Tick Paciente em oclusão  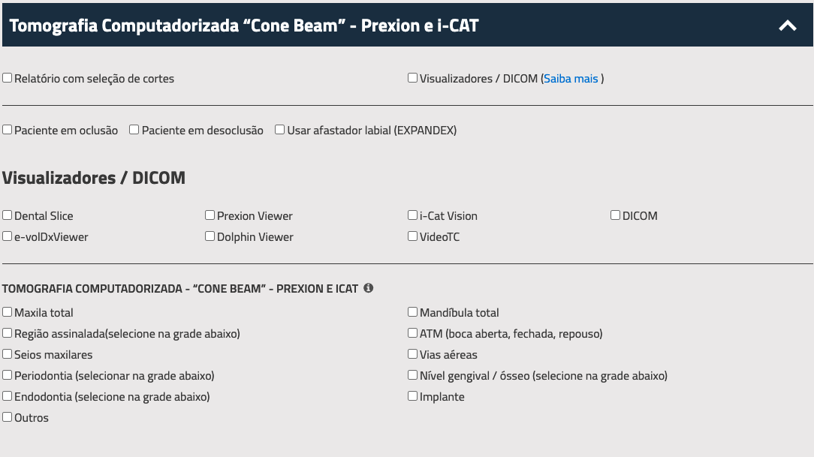tap(8, 130)
